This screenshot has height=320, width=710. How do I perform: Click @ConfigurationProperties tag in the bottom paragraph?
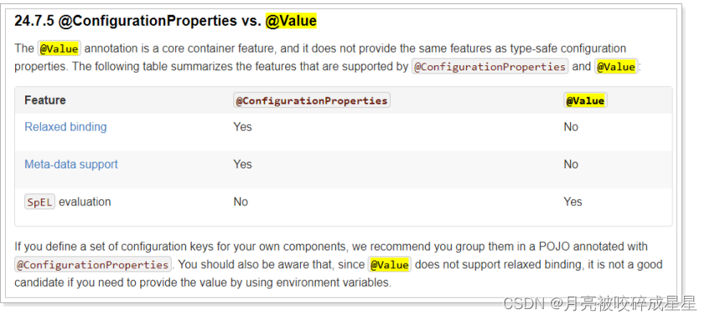[x=93, y=265]
